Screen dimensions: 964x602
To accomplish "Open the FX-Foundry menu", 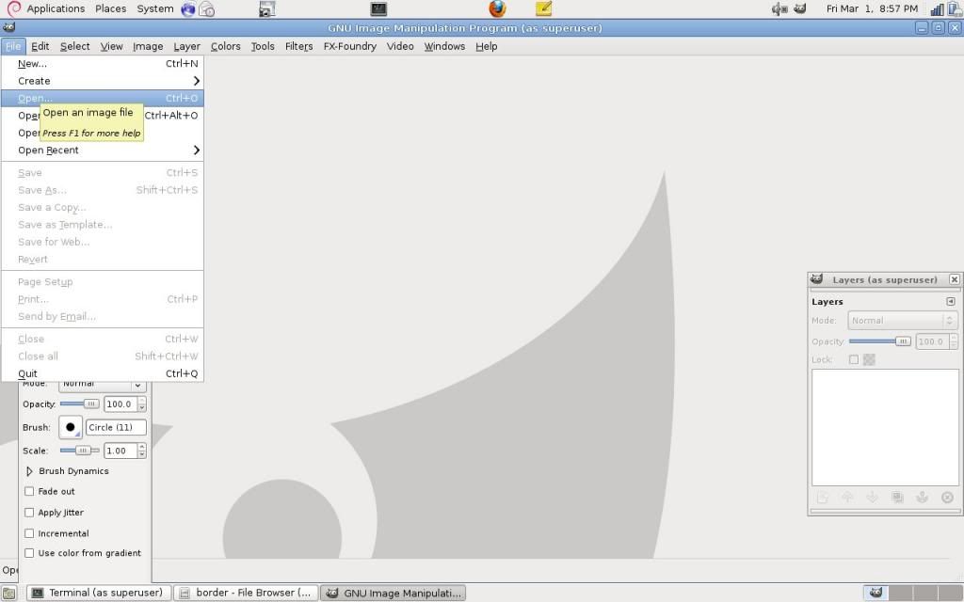I will pos(350,46).
